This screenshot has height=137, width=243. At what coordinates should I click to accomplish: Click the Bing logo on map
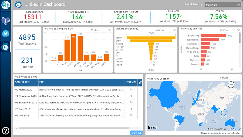(152, 128)
